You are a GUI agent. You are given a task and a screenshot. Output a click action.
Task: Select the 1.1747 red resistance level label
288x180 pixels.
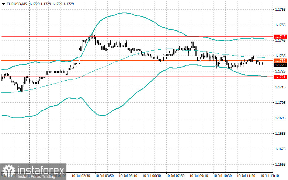(x=280, y=37)
